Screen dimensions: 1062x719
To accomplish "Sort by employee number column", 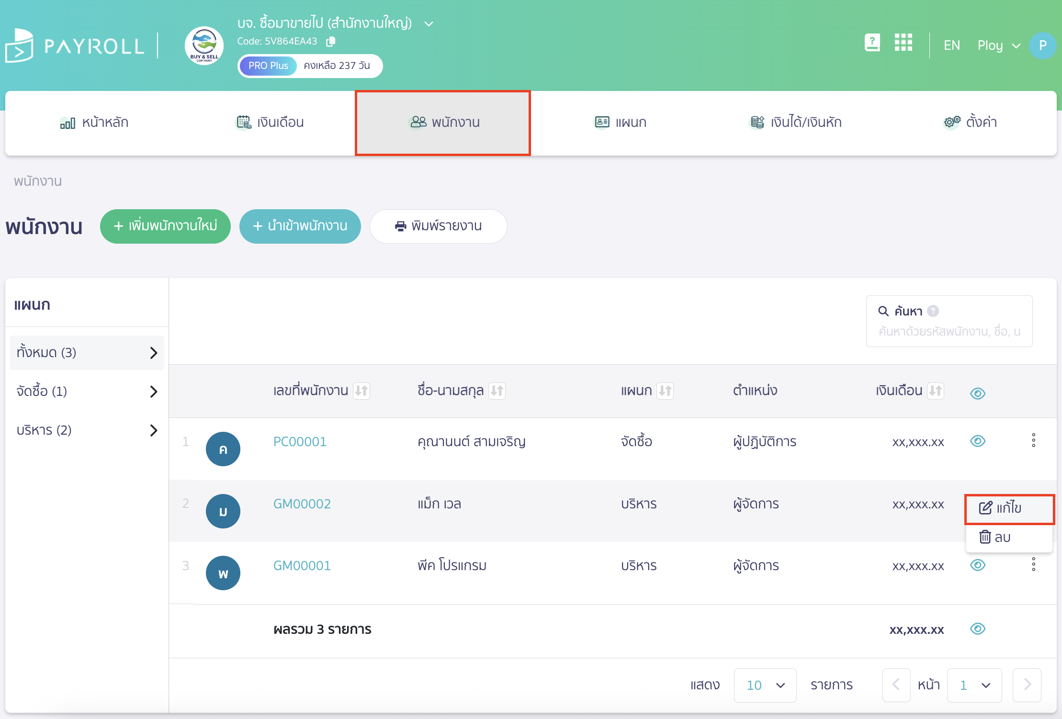I will coord(362,391).
